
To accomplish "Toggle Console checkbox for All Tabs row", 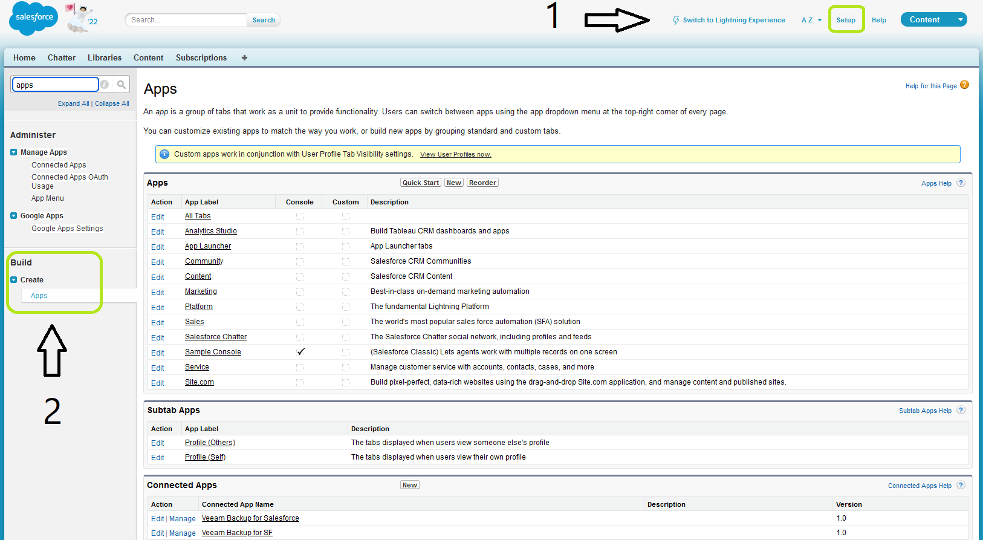I will coord(300,216).
